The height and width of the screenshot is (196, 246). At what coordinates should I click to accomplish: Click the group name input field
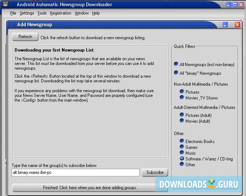coord(75,172)
